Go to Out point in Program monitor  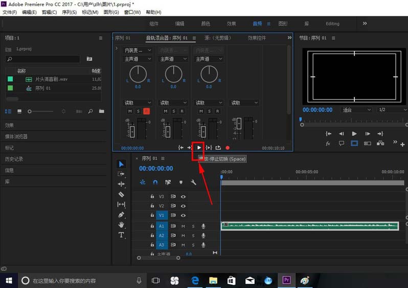[380, 134]
